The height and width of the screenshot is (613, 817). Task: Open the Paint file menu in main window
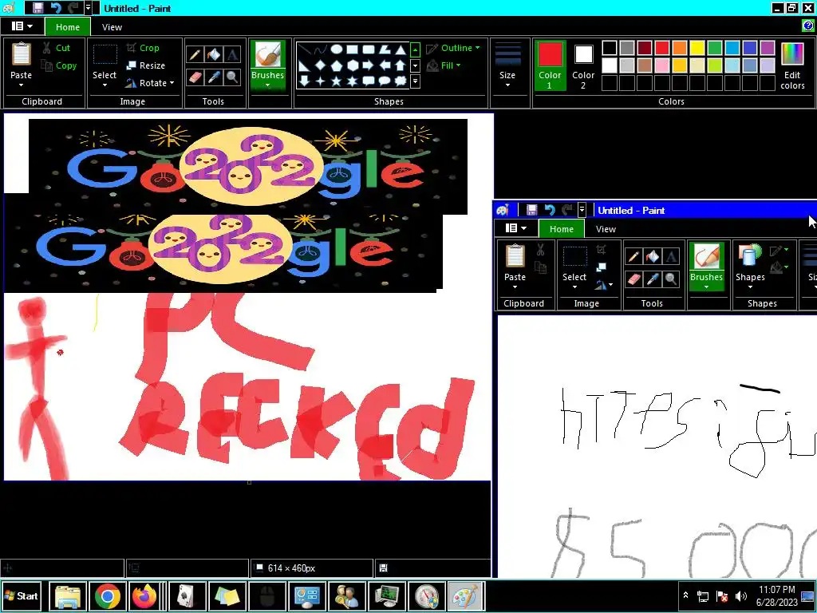pyautogui.click(x=22, y=26)
